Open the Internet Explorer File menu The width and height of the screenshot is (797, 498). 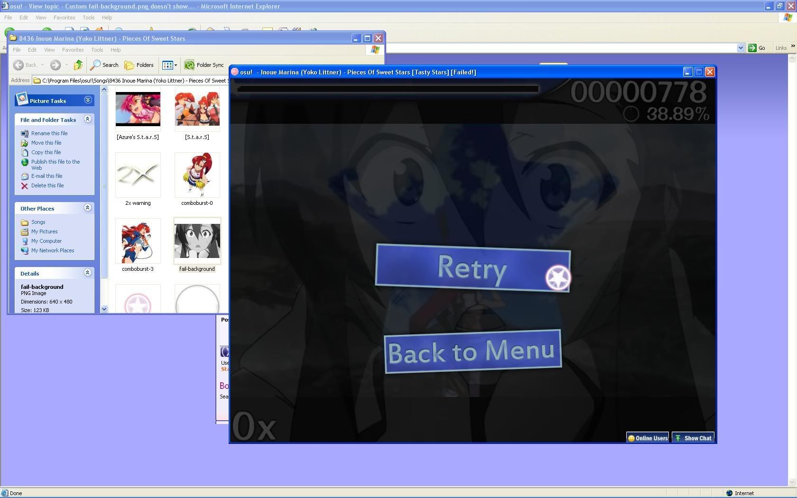[8, 18]
